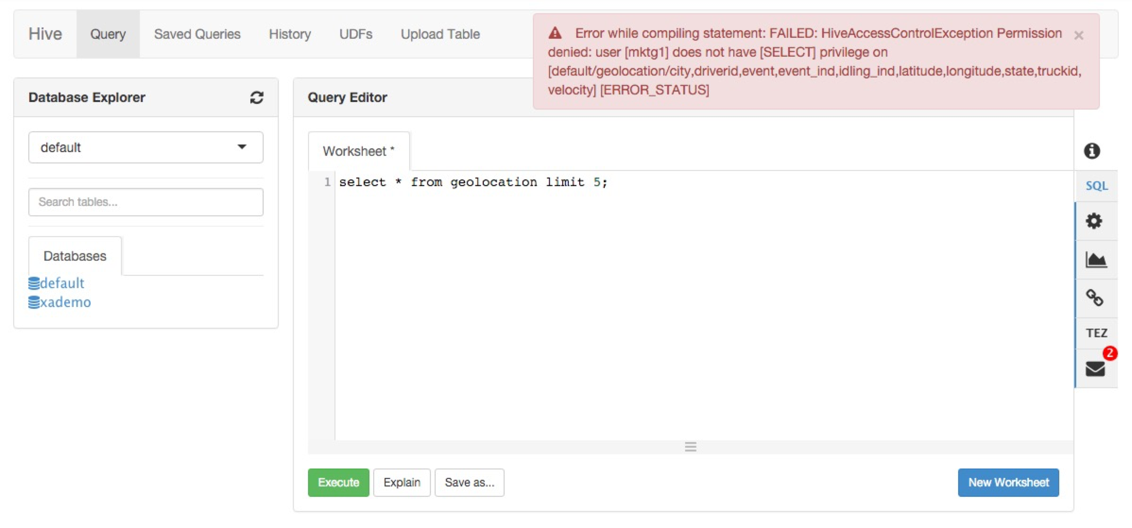Open the notifications envelope icon
The height and width of the screenshot is (528, 1132).
coord(1095,368)
